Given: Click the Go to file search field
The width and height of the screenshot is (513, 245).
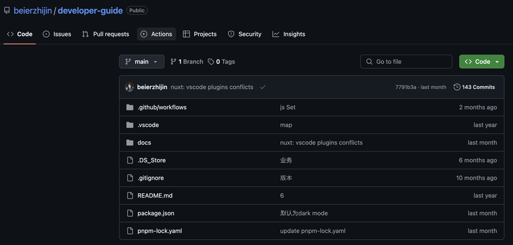Looking at the screenshot, I should (x=407, y=62).
